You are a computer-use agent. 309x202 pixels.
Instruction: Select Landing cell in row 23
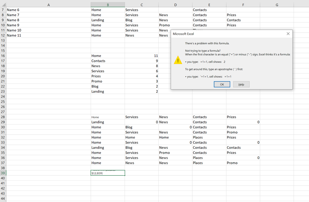click(108, 92)
